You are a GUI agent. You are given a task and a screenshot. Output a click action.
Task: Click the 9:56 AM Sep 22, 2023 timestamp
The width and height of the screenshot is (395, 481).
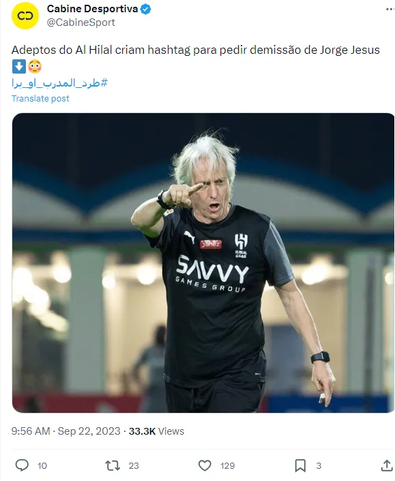point(65,431)
